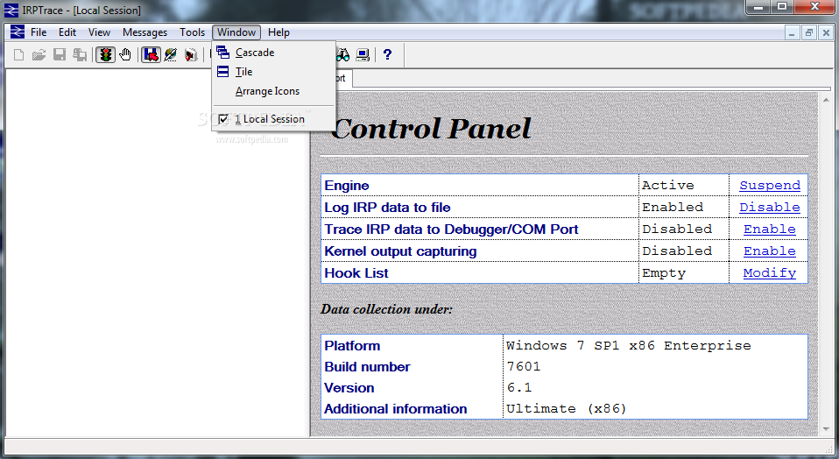Open the Tools menu
The width and height of the screenshot is (839, 459).
pos(192,32)
